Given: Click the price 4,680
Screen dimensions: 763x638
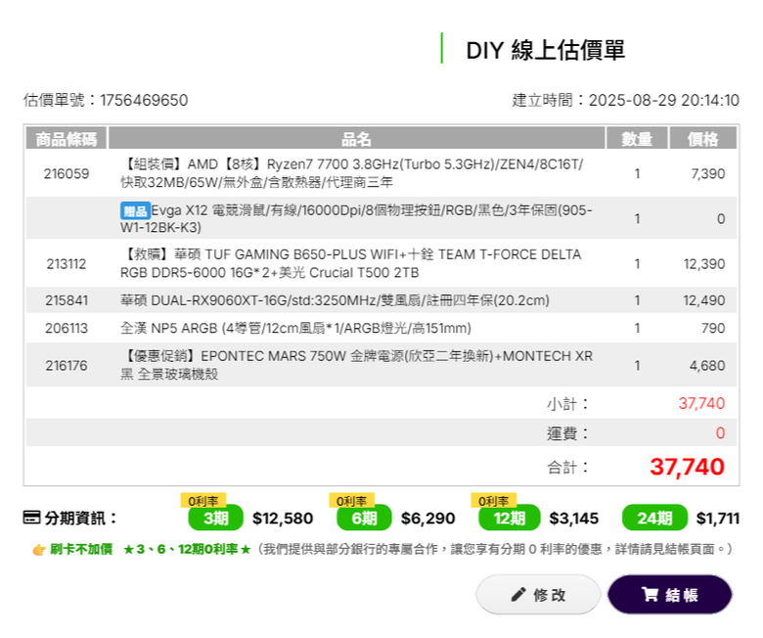Looking at the screenshot, I should click(x=707, y=365).
